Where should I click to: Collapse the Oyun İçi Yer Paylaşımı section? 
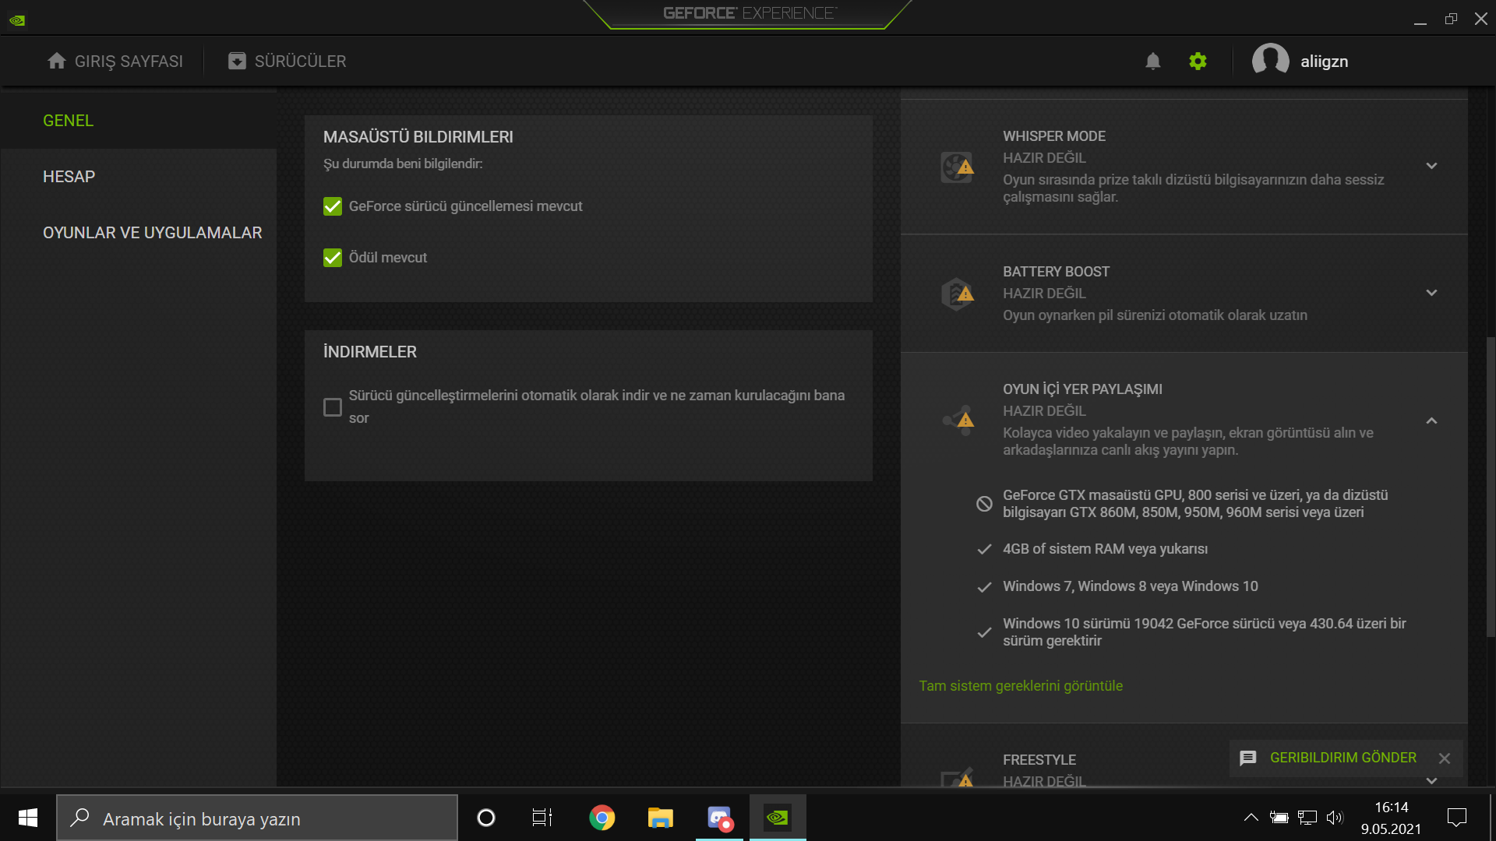coord(1431,420)
